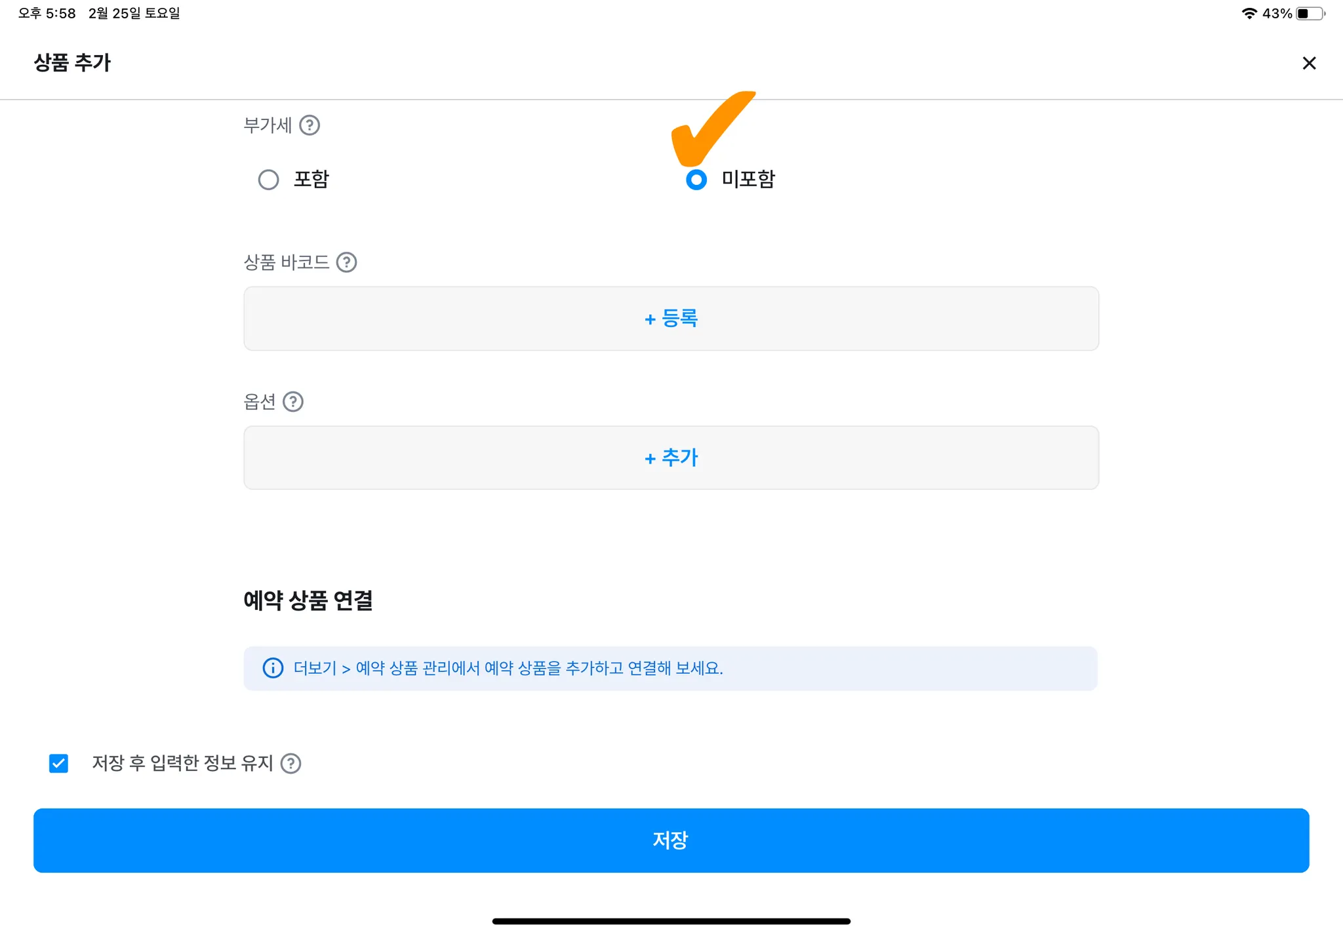
Task: Tap the 더보기 > 예약 상품 관리 notice text
Action: coord(508,668)
